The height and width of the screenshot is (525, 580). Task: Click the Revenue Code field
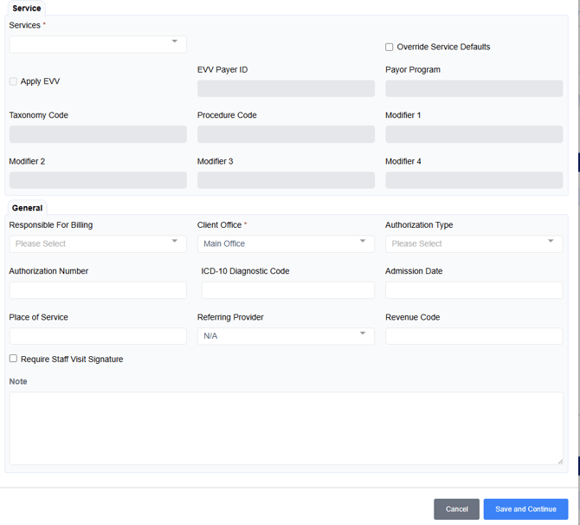pyautogui.click(x=474, y=335)
